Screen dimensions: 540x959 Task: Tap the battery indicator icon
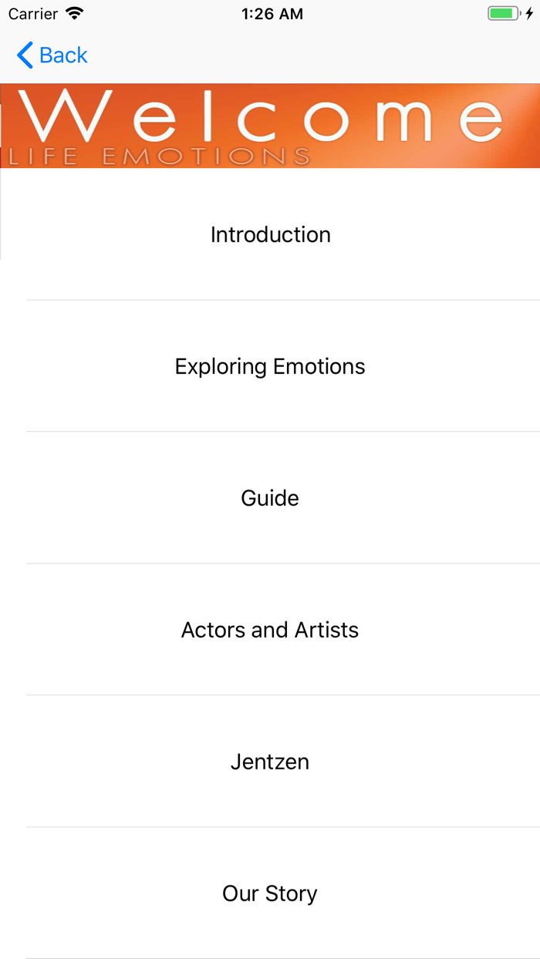coord(503,12)
